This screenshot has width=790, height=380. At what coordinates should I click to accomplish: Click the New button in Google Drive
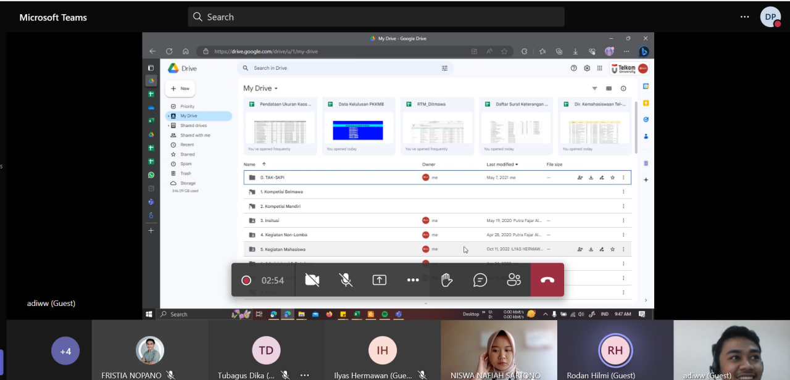coord(180,89)
